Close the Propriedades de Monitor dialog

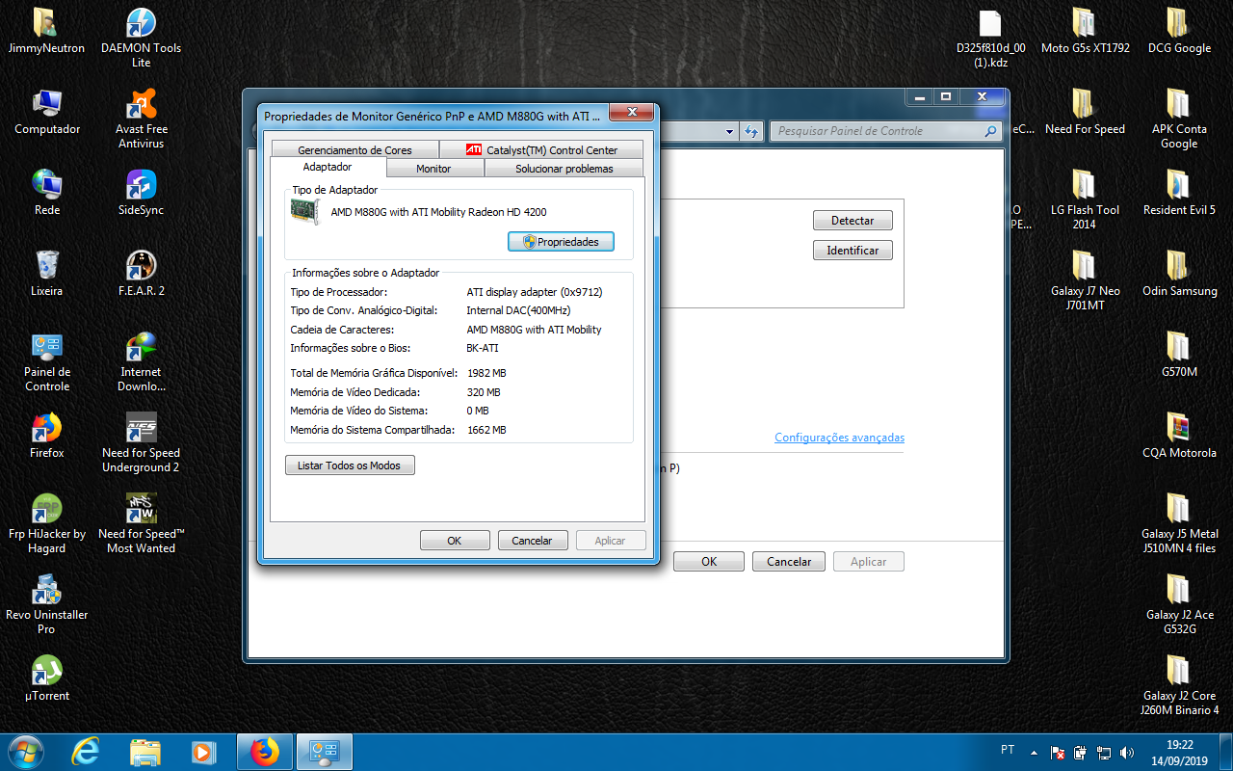[x=634, y=112]
